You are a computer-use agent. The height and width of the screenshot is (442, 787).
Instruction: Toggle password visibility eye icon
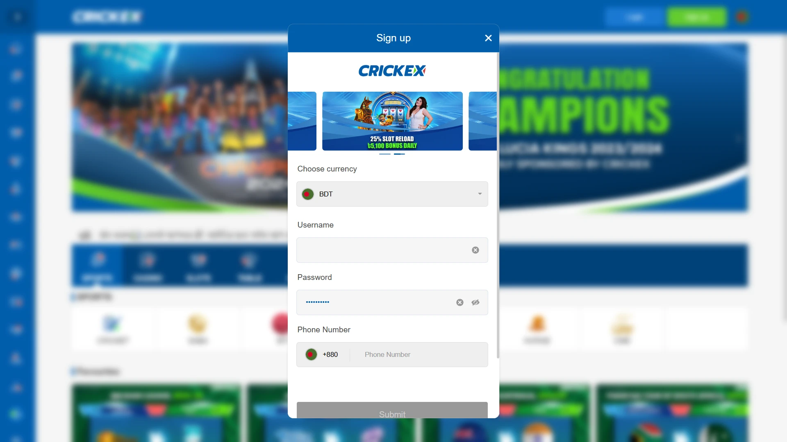pyautogui.click(x=475, y=302)
